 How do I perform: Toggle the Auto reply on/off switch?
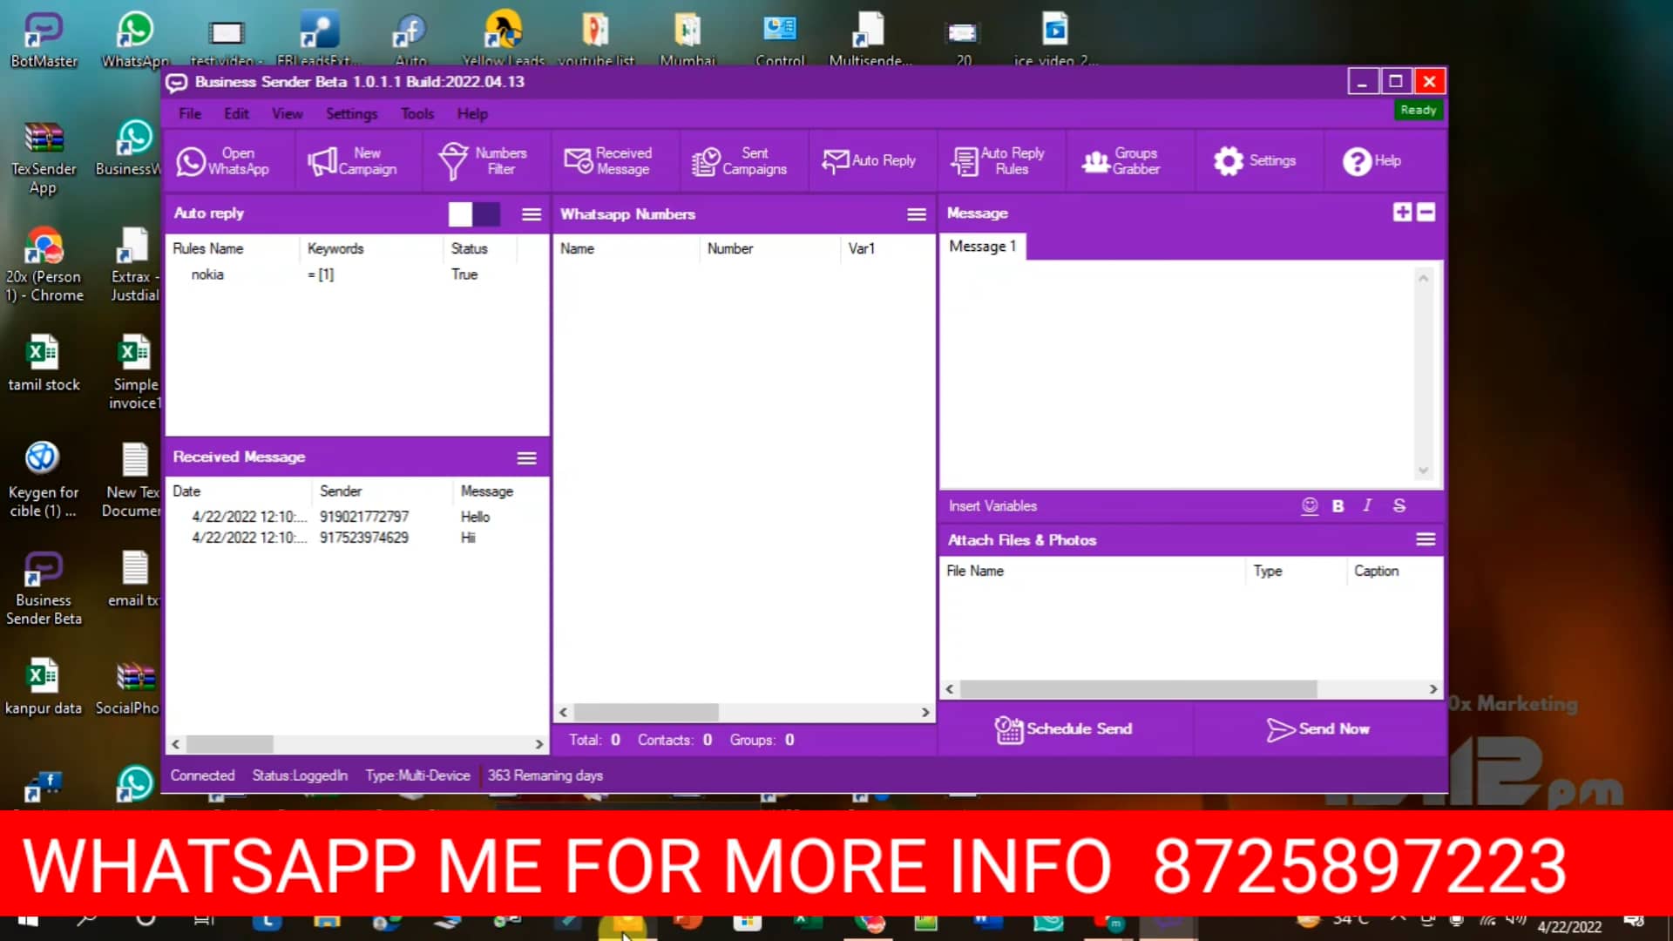[474, 213]
